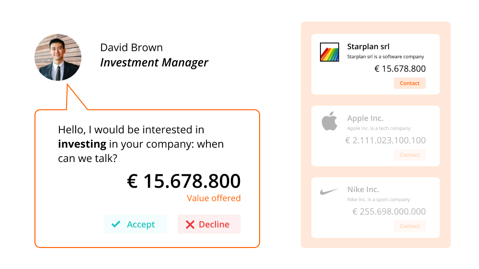Select the Nike Inc. company name
Image resolution: width=479 pixels, height=269 pixels.
[x=363, y=190]
